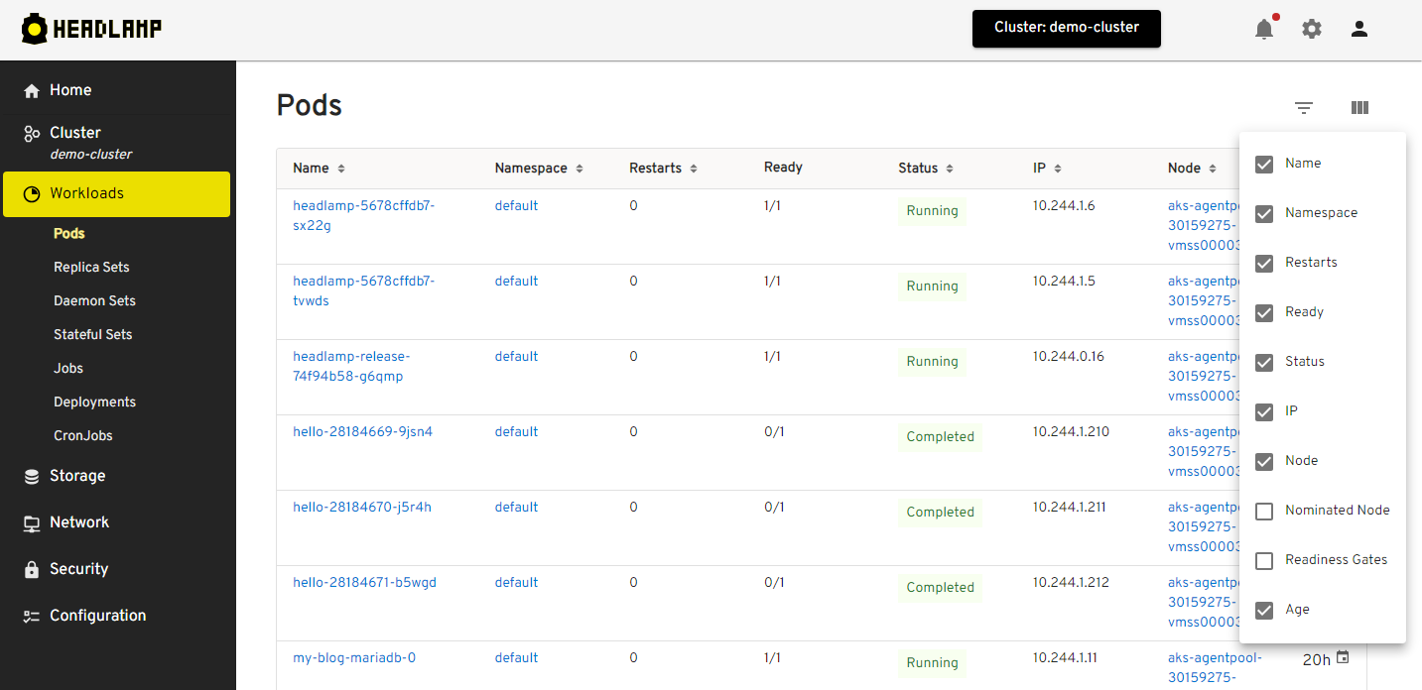Enable the Nominated Node column checkbox
Image resolution: width=1422 pixels, height=690 pixels.
point(1264,511)
